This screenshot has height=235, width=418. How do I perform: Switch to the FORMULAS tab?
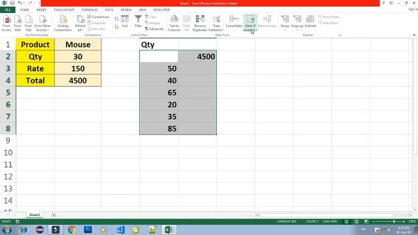click(89, 10)
